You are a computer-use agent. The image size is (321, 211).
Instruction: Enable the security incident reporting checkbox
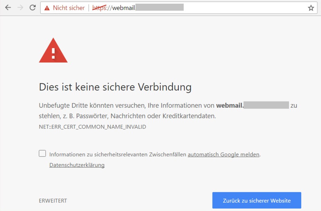point(42,154)
